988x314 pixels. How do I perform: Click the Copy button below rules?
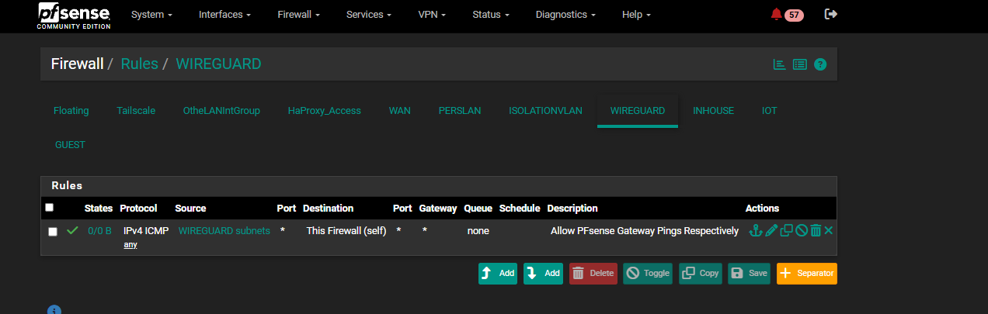point(701,274)
